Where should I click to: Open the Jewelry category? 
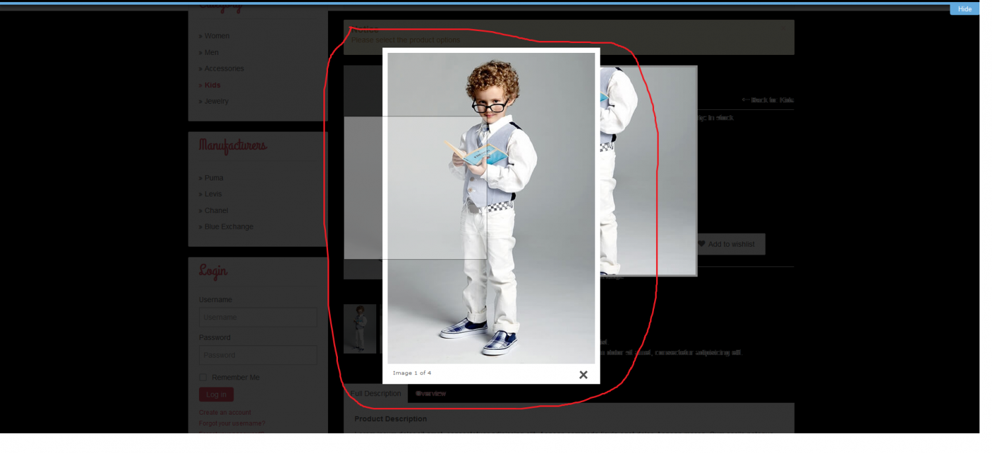pos(216,101)
